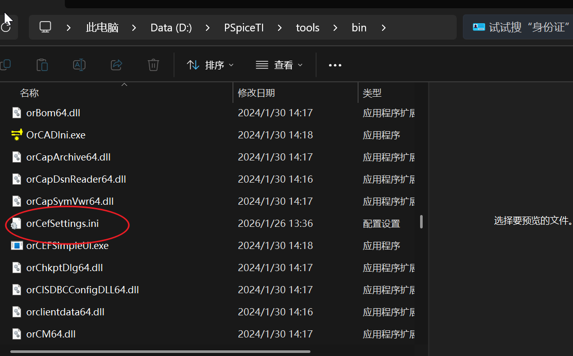Click the orclientdata64.dll file icon
This screenshot has width=573, height=356.
click(x=17, y=312)
